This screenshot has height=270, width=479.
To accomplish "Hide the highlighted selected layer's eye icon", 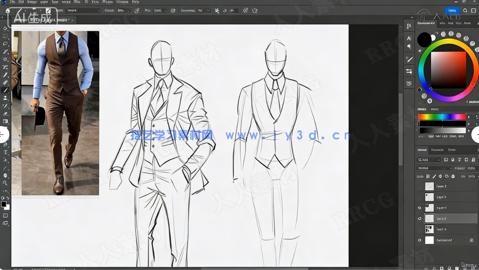I will click(420, 219).
